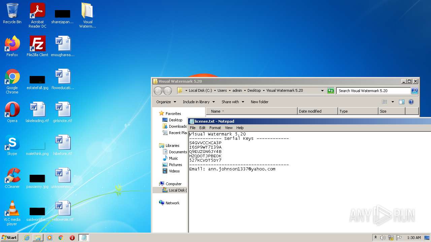Click New folder in Explorer toolbar
Viewport: 431px width, 242px height.
[x=260, y=102]
